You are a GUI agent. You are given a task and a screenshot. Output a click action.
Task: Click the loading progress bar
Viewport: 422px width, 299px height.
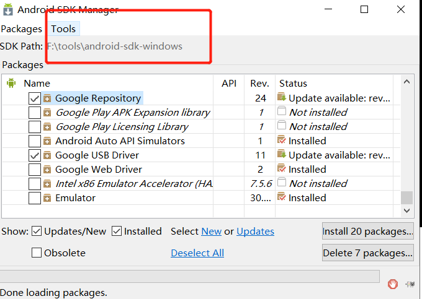coord(190,277)
